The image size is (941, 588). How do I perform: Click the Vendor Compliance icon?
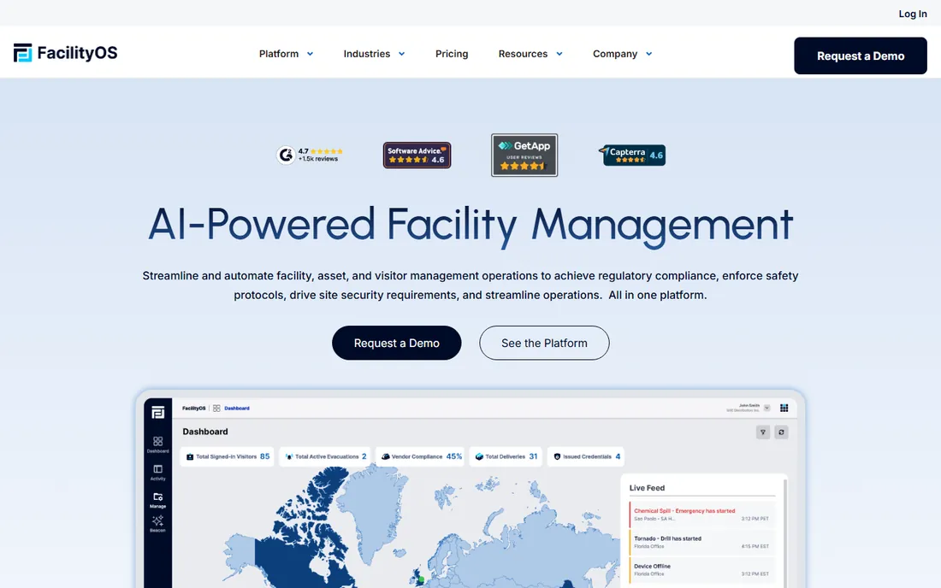(385, 456)
